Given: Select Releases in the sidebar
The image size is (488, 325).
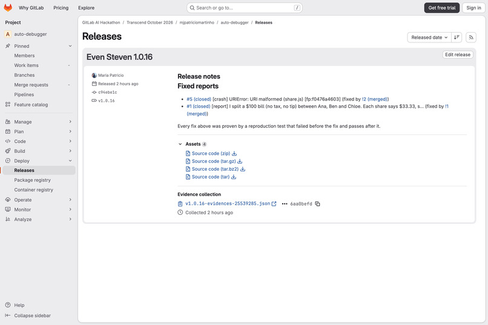Looking at the screenshot, I should pos(39,170).
